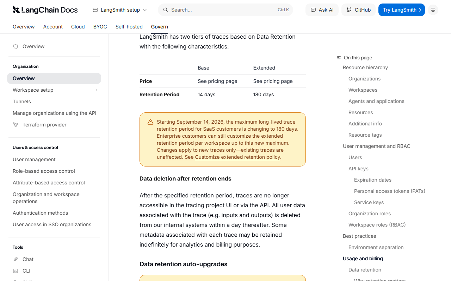The width and height of the screenshot is (451, 281).
Task: Open the Self-hosted tab
Action: pos(129,27)
